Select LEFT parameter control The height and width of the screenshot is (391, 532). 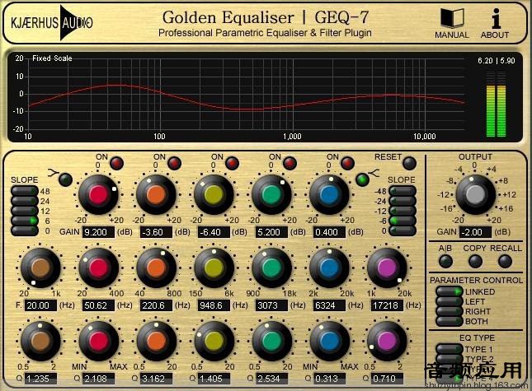click(450, 301)
